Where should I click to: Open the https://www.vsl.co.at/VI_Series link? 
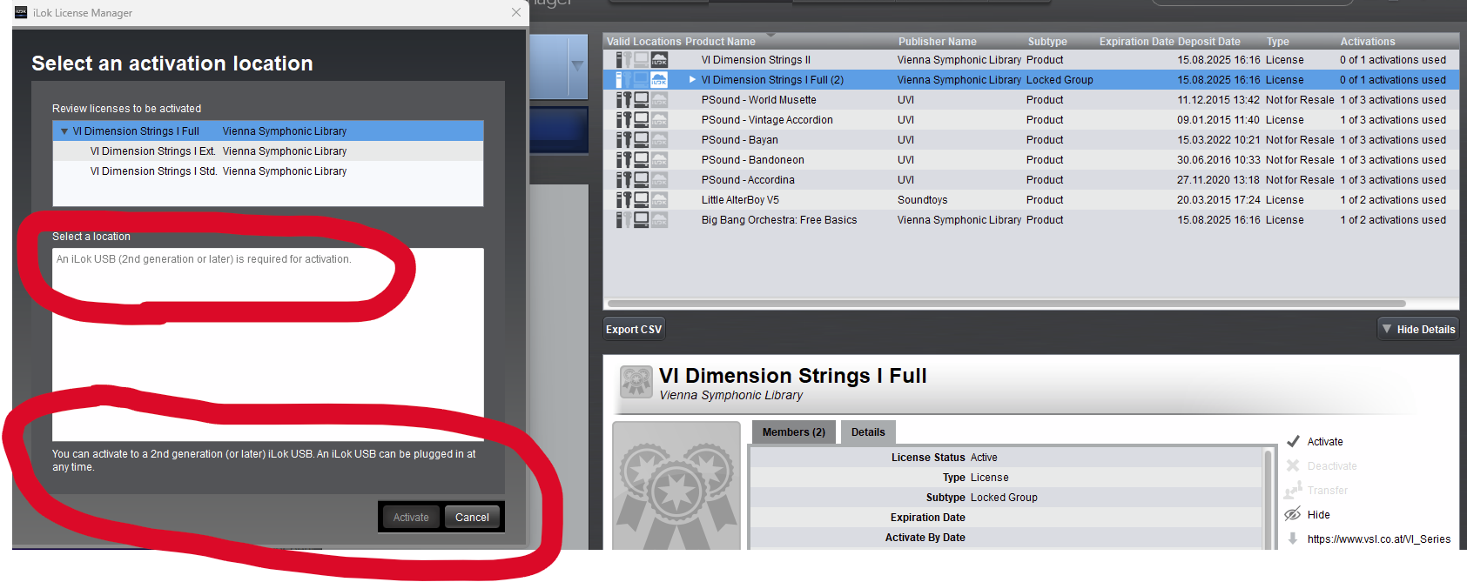pos(1379,539)
